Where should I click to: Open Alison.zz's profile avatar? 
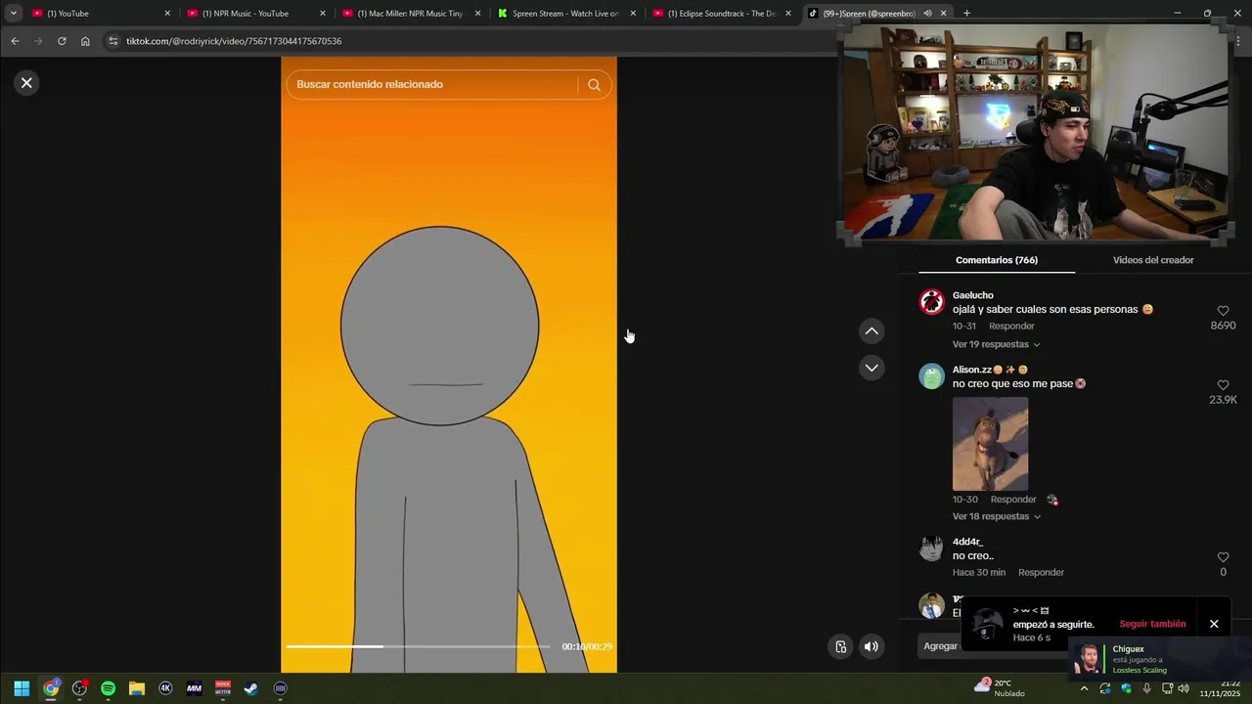pyautogui.click(x=932, y=376)
